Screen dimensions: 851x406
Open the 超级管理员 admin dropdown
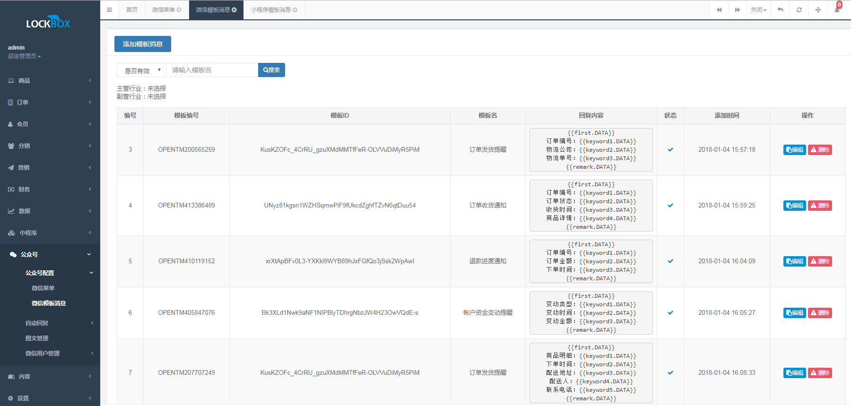point(24,56)
